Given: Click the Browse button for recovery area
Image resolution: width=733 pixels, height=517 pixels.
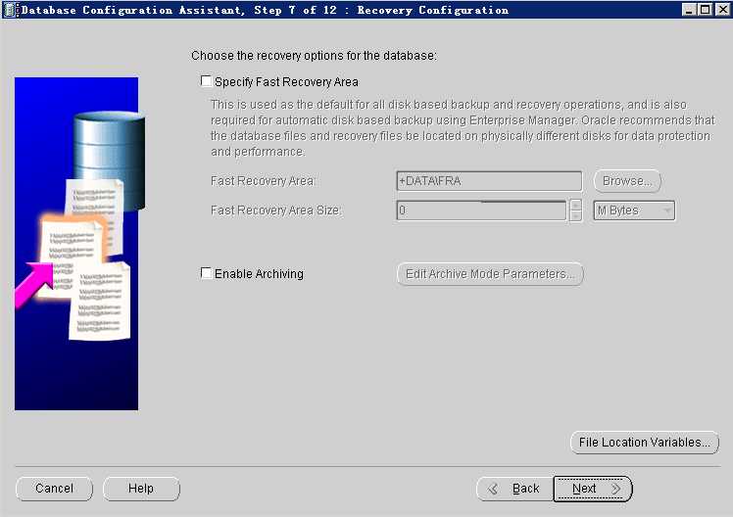Looking at the screenshot, I should [627, 181].
